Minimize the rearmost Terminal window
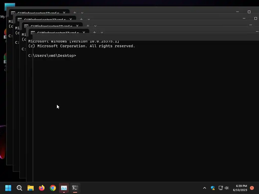 tap(238, 12)
